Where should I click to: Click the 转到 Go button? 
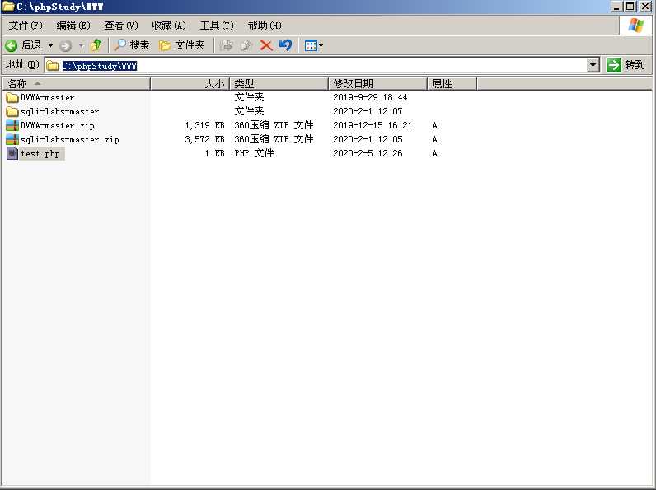tap(626, 65)
